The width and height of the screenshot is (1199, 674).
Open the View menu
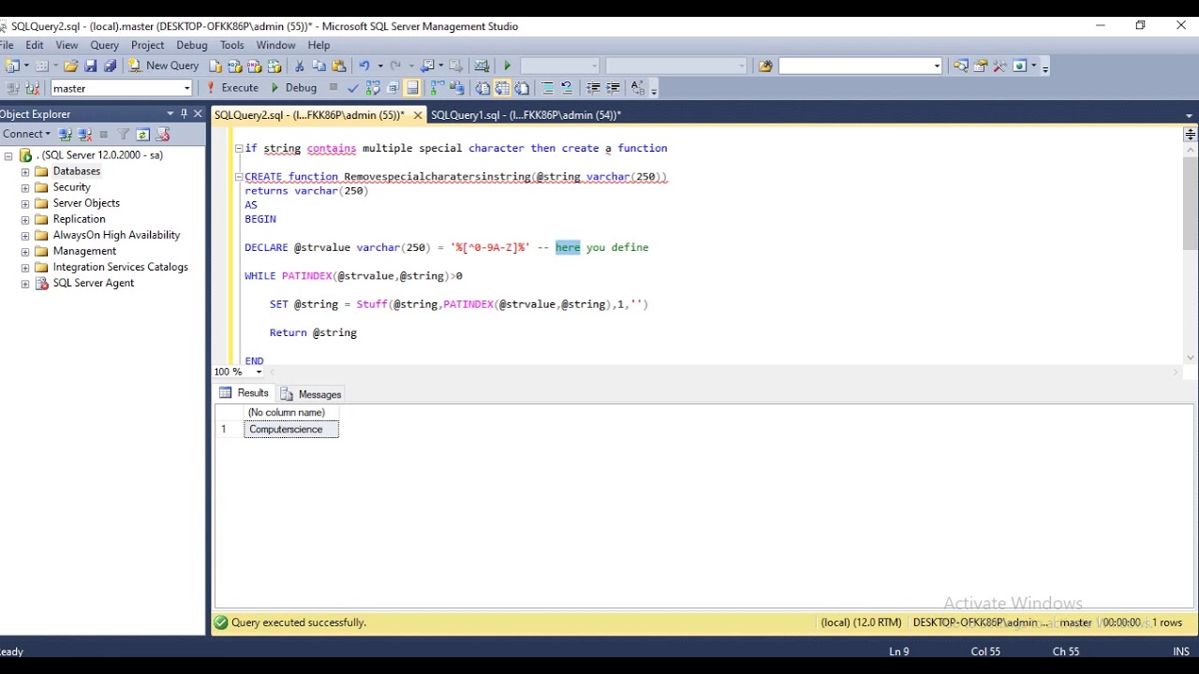tap(67, 45)
